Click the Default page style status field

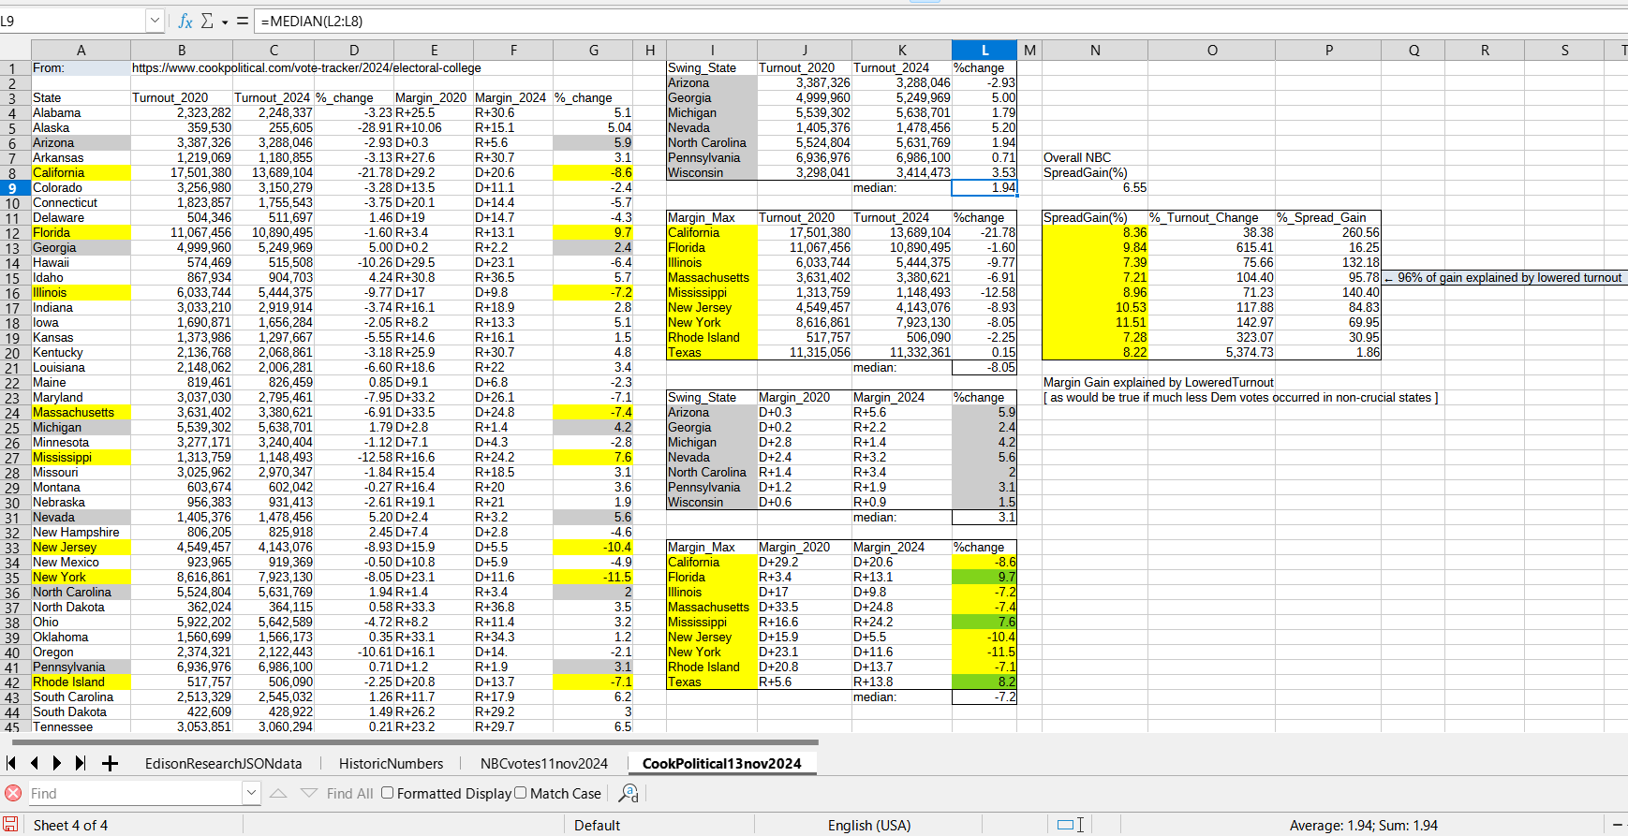[597, 825]
